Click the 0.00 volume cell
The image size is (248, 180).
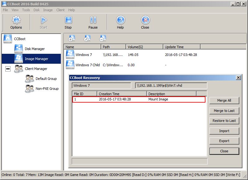tap(131, 65)
